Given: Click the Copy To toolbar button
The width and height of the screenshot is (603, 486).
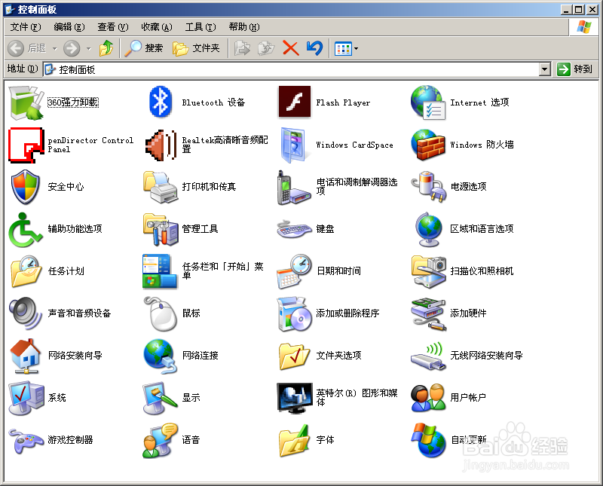Looking at the screenshot, I should click(x=266, y=48).
